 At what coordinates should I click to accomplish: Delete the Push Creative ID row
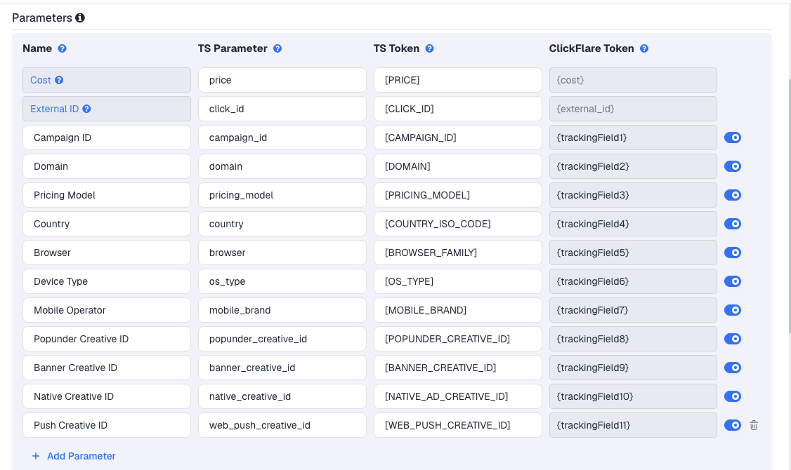click(754, 425)
